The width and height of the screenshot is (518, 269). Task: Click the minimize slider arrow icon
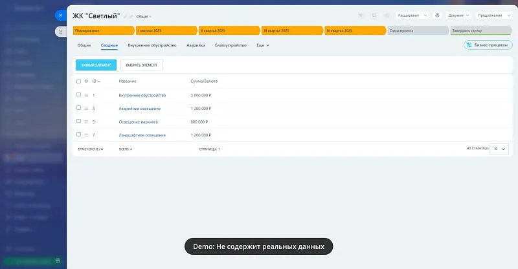pos(60,31)
